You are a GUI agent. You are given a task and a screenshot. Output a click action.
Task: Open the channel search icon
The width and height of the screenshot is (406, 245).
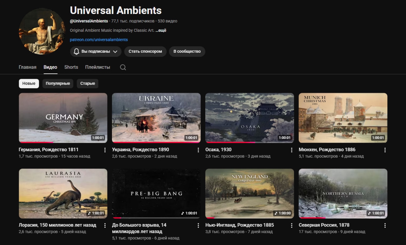tap(123, 67)
